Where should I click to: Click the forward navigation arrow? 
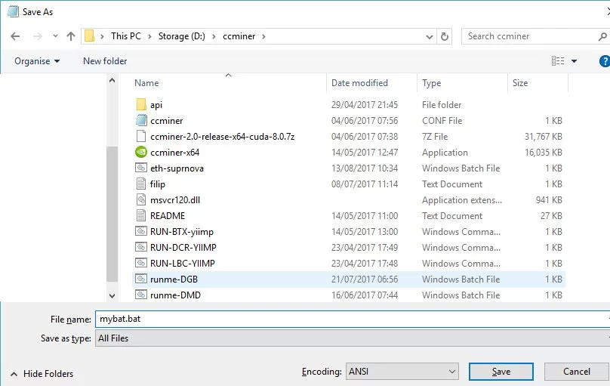click(x=37, y=36)
